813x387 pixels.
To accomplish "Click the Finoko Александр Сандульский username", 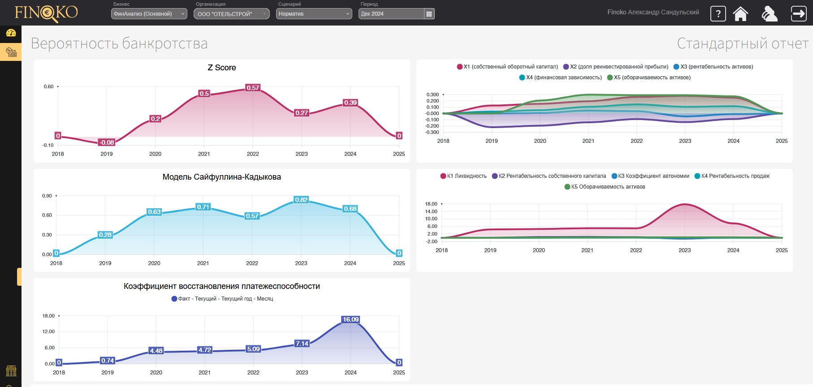I will [653, 12].
